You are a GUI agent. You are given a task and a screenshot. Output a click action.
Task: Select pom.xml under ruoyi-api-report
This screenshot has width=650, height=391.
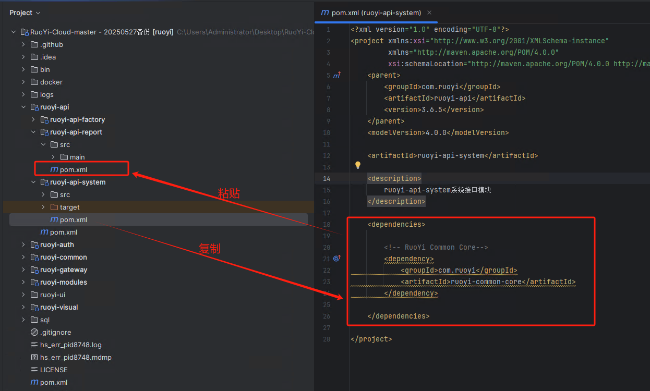[x=74, y=169]
